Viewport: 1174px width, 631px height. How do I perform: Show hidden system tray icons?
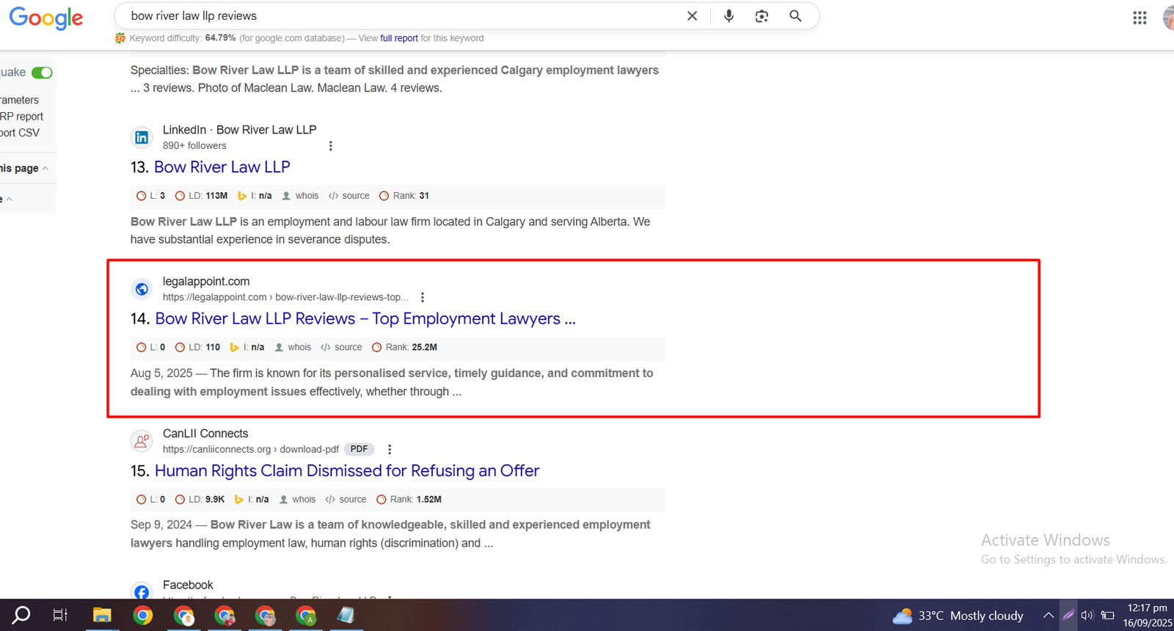[x=1049, y=616]
